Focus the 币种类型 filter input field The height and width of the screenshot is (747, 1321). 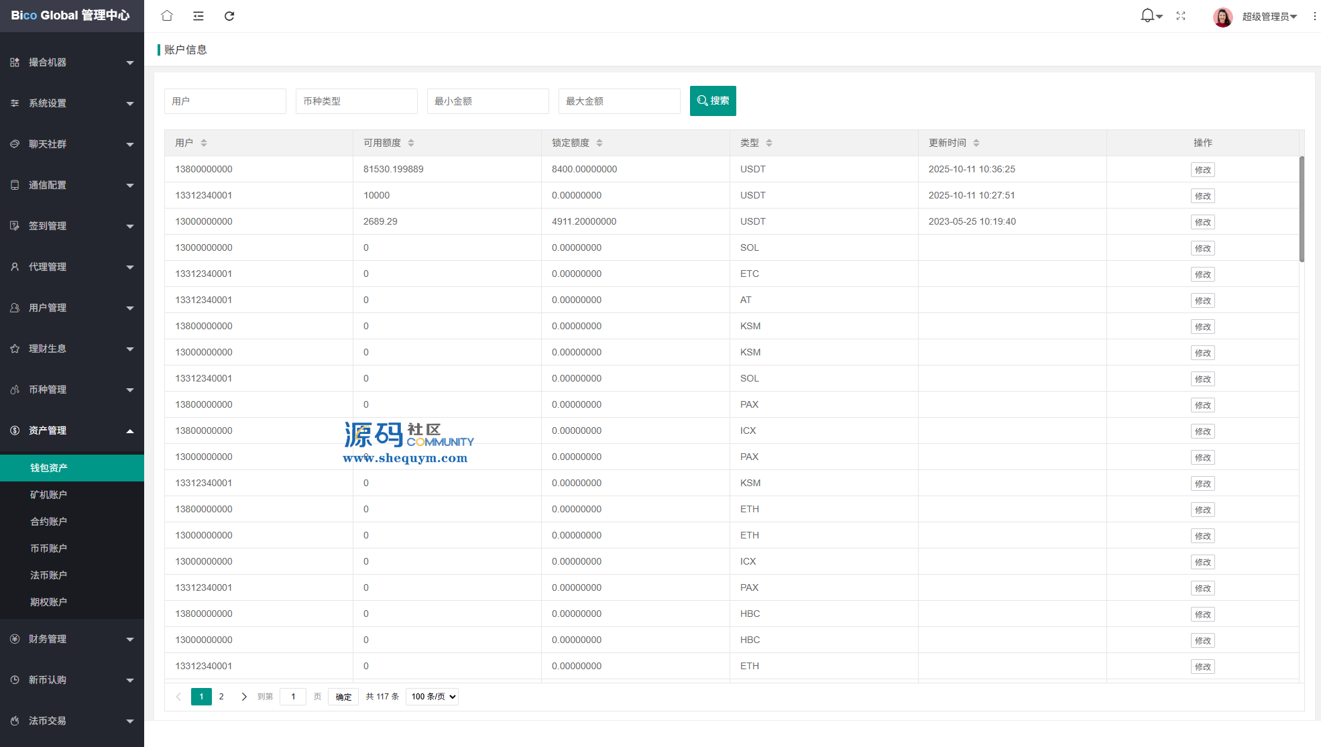356,101
